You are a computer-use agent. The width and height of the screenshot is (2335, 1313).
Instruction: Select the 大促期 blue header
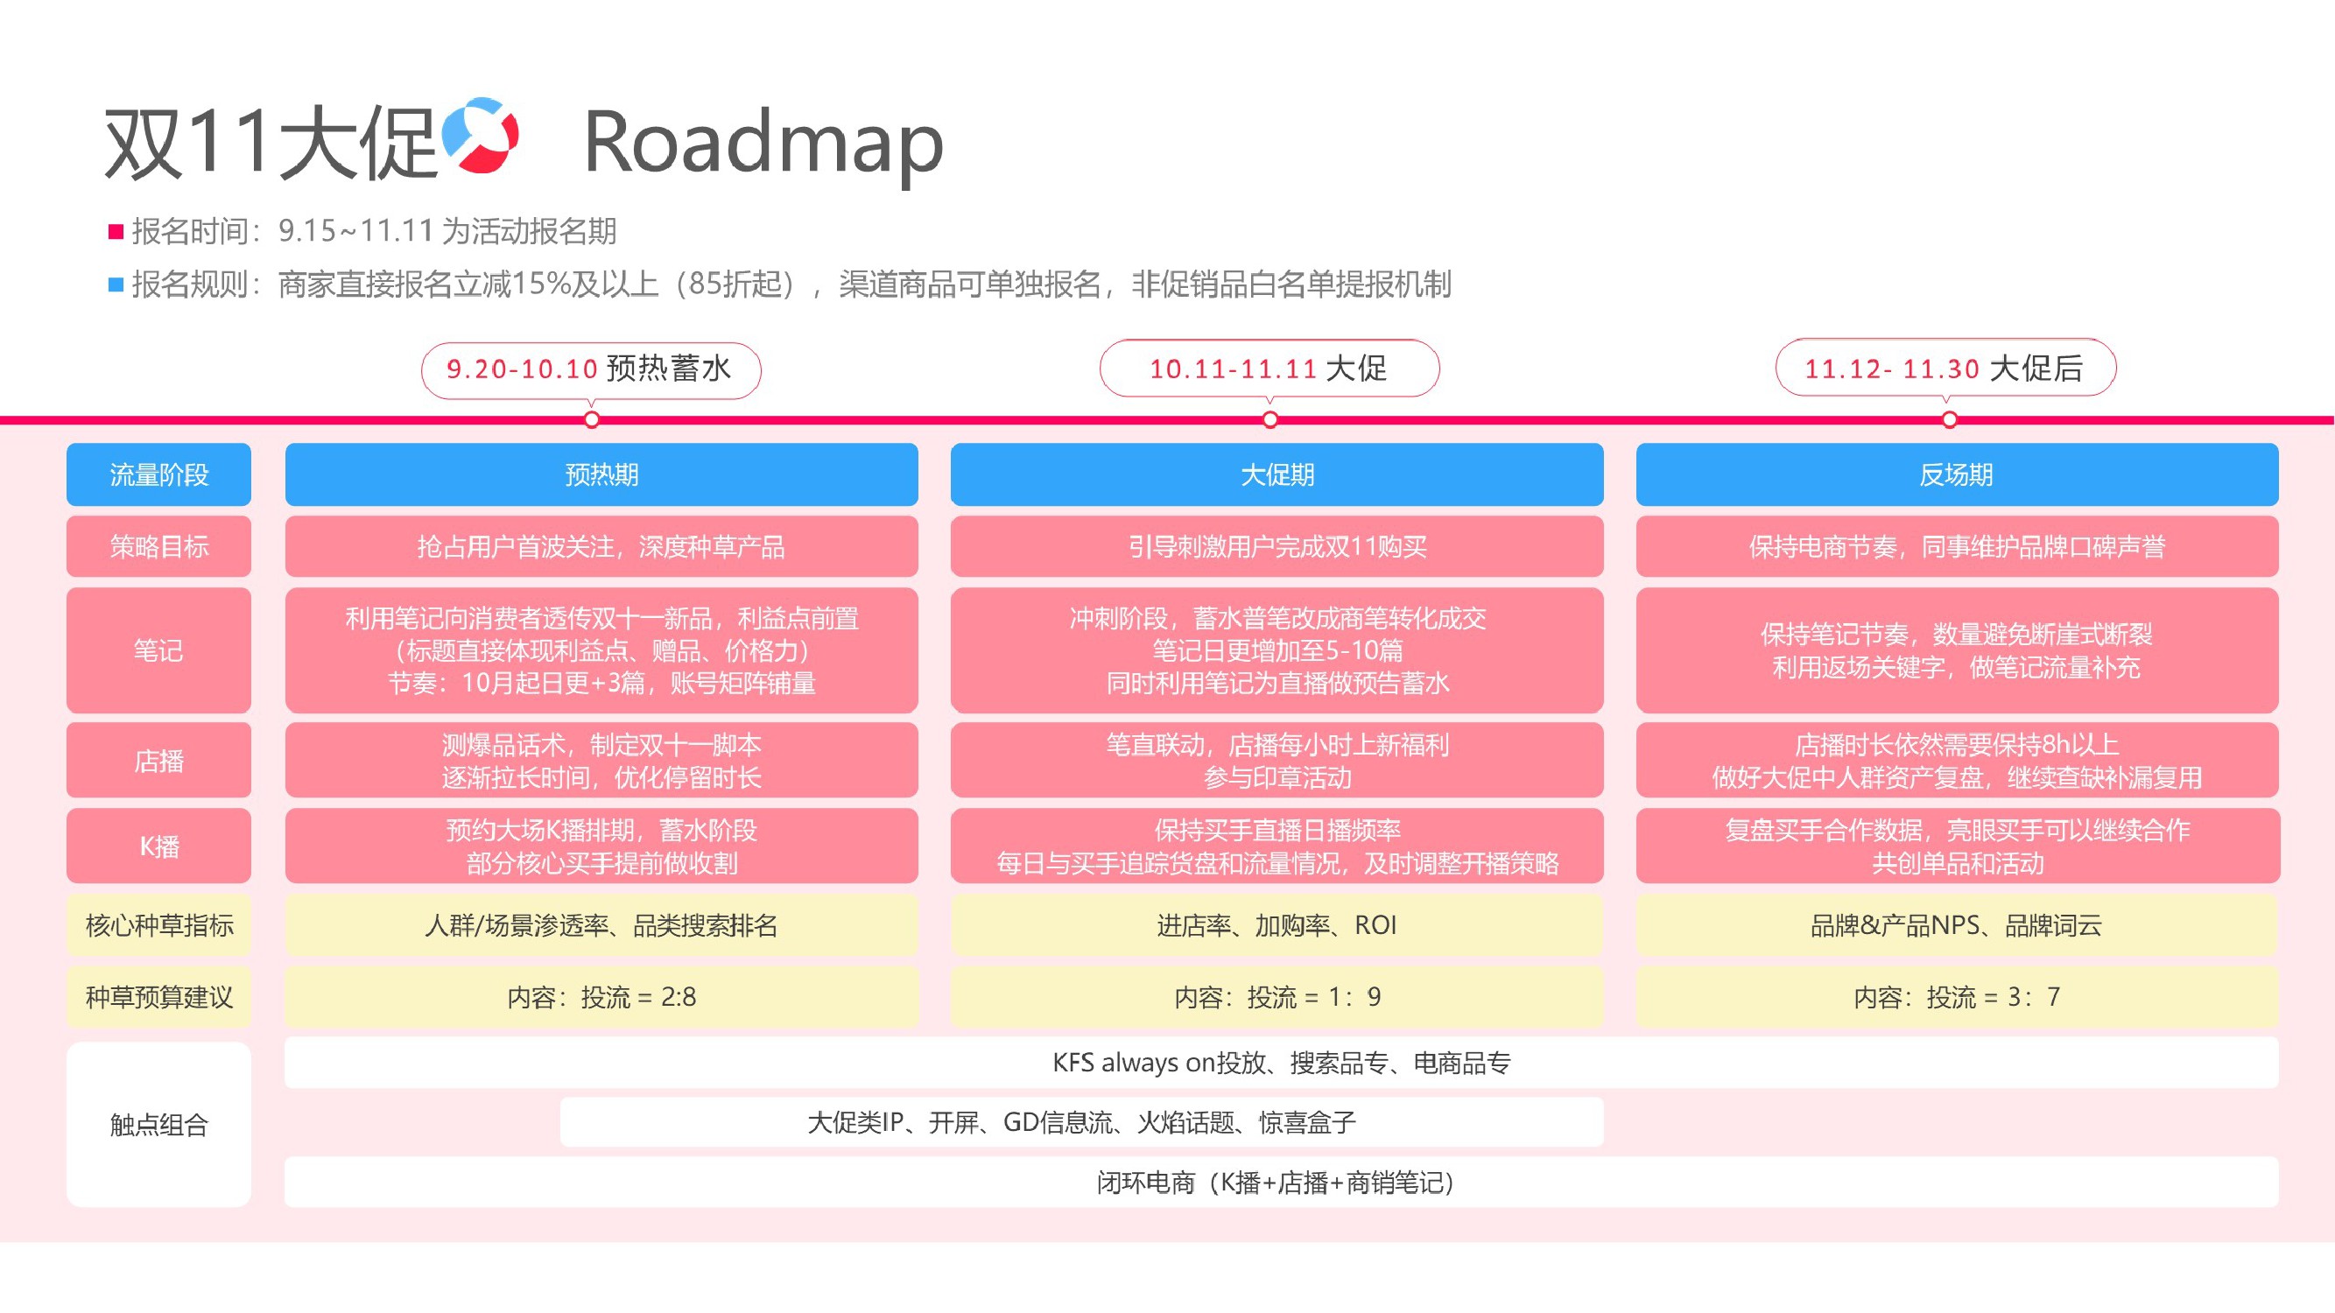[1277, 474]
